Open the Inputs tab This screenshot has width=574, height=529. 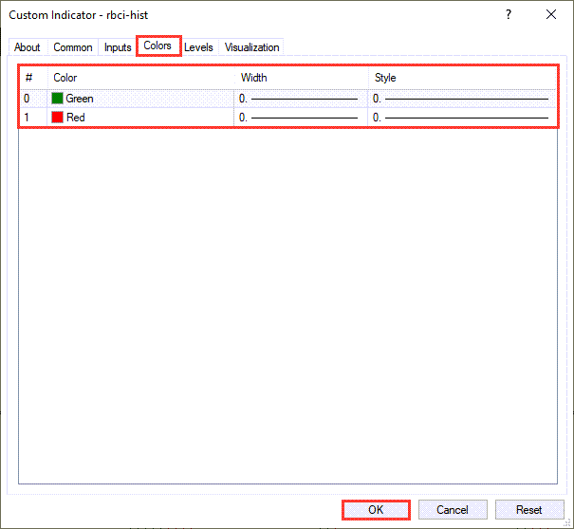[x=118, y=47]
